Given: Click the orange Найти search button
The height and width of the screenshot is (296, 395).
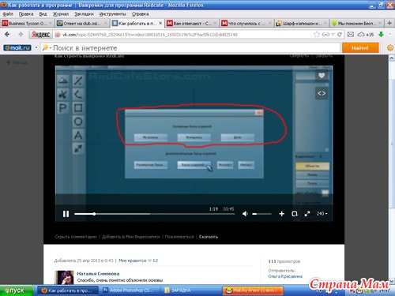Looking at the screenshot, I should 360,48.
